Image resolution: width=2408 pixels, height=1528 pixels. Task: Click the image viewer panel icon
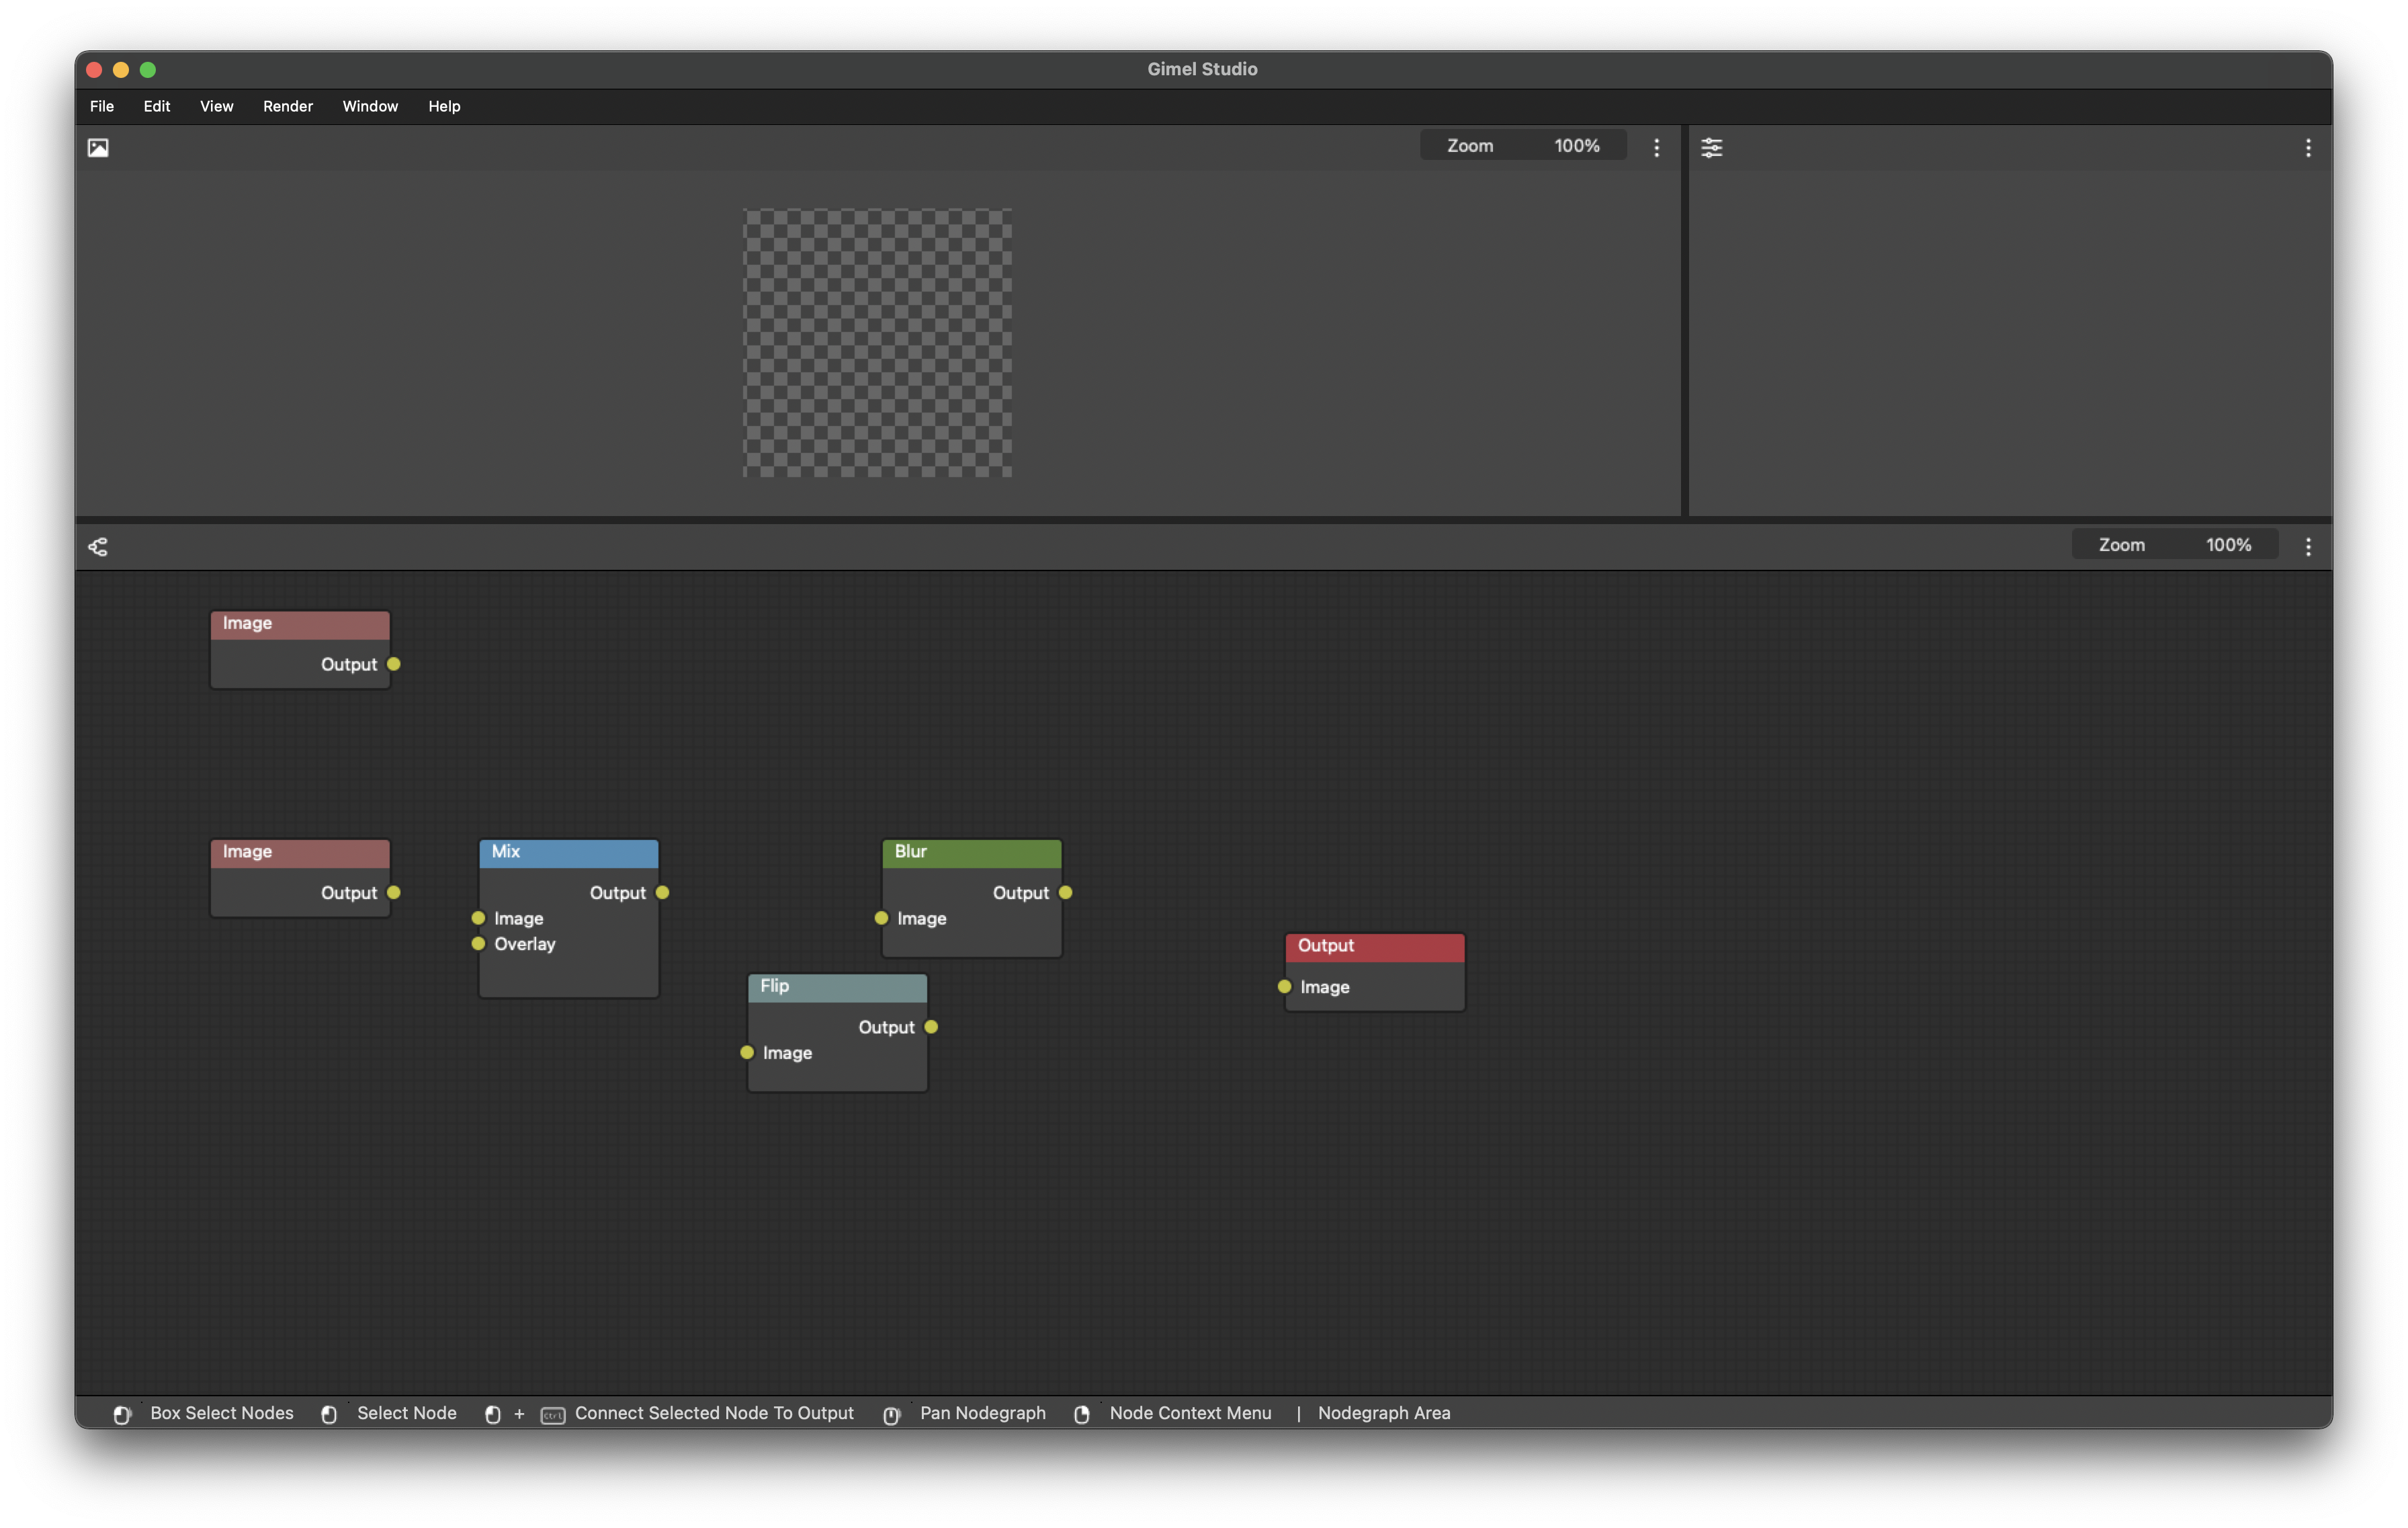click(98, 147)
